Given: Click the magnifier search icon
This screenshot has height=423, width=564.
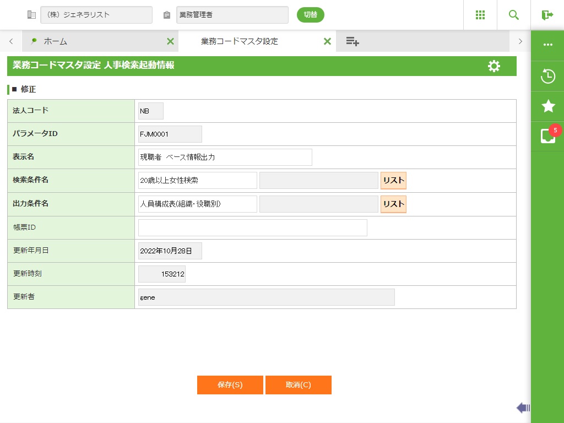Looking at the screenshot, I should [x=514, y=15].
